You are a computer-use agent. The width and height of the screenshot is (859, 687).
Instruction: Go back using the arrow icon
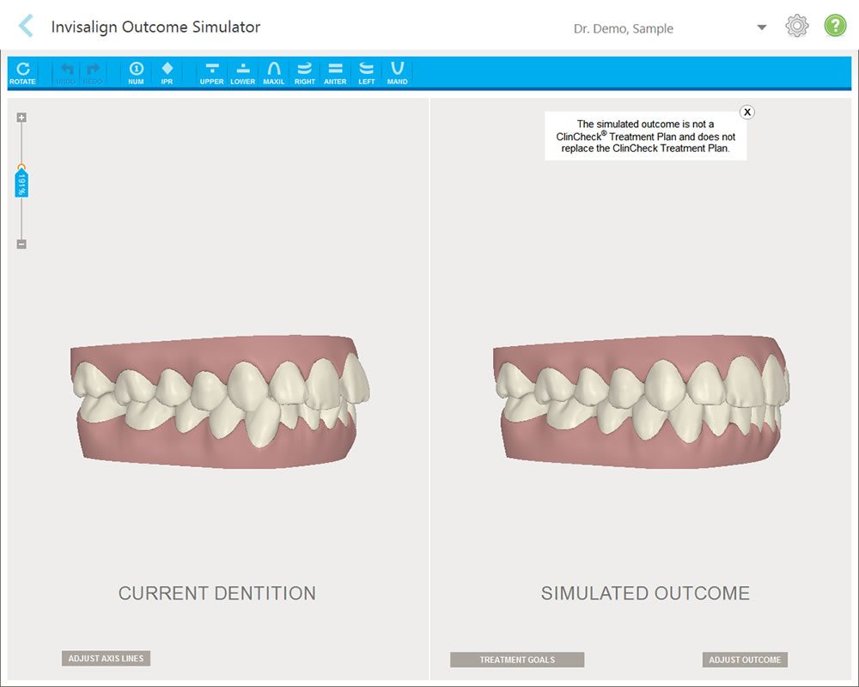click(x=26, y=26)
